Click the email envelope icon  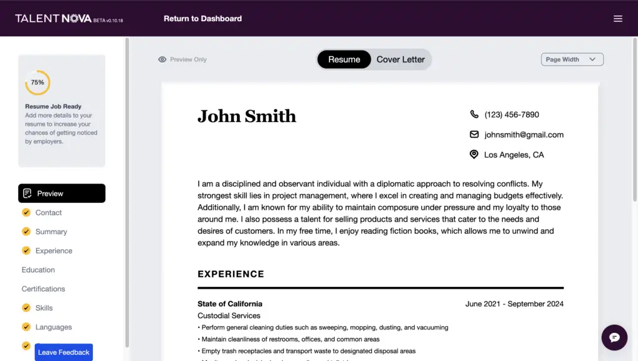point(474,134)
